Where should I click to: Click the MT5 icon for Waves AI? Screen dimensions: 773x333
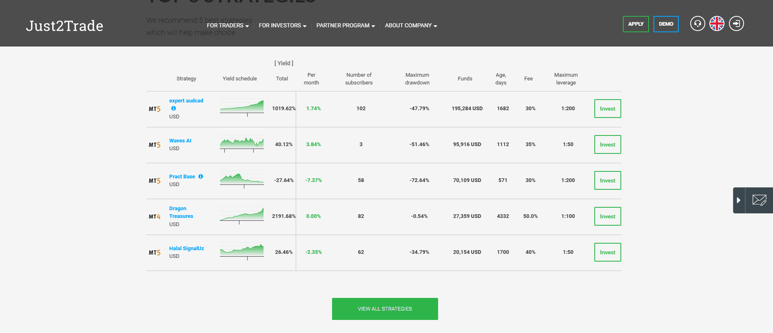coord(155,145)
